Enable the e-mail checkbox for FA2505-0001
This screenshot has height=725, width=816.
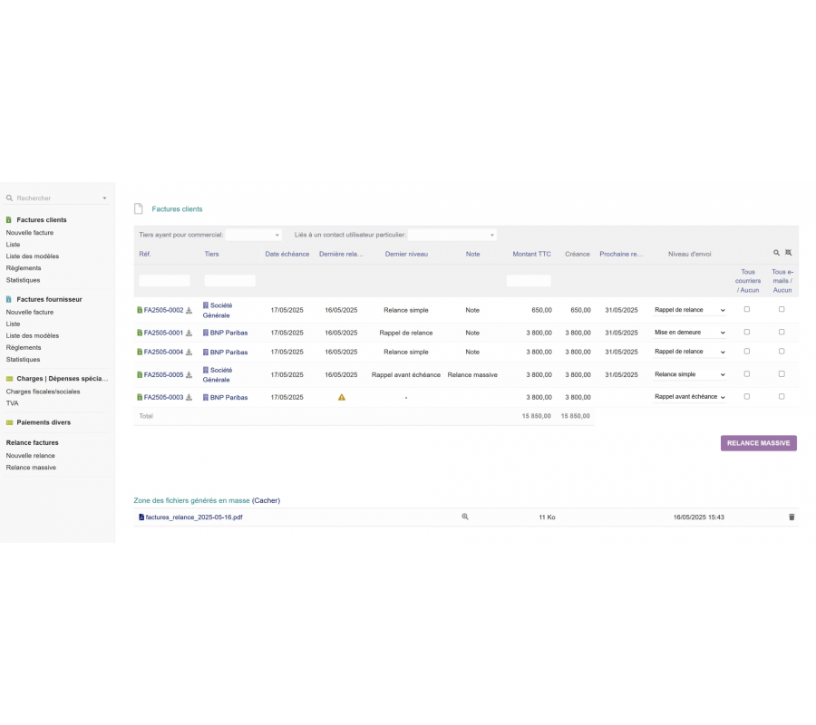click(x=782, y=332)
